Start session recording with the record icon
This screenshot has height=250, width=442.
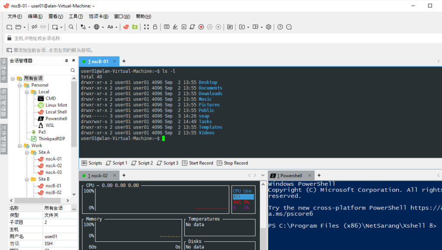(x=200, y=27)
